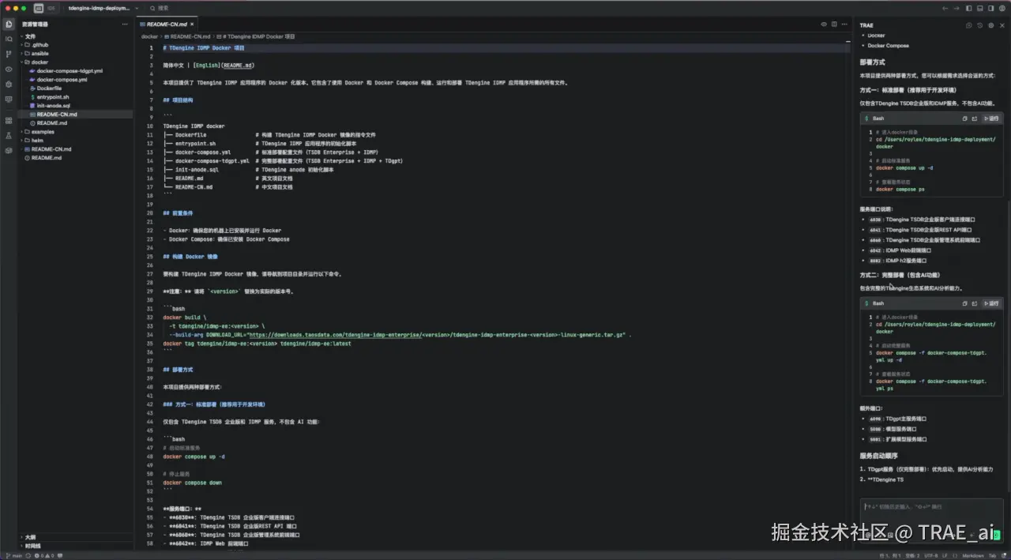Screen dimensions: 1011x560
Task: Start a new chat in TRAE panel
Action: [x=970, y=25]
